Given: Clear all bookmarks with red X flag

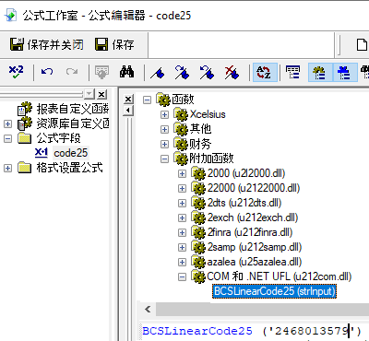Looking at the screenshot, I should (232, 73).
